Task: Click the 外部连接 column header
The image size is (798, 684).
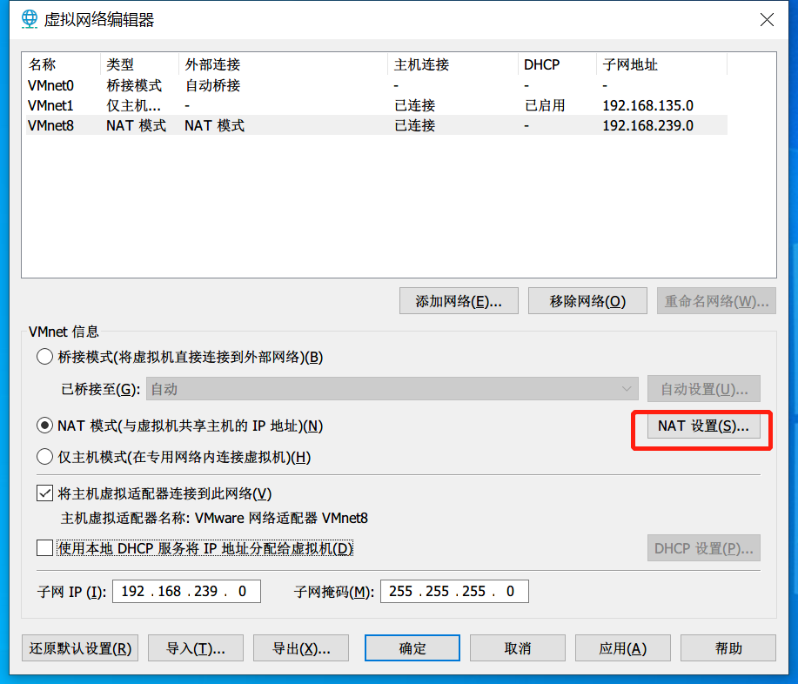Action: tap(284, 64)
